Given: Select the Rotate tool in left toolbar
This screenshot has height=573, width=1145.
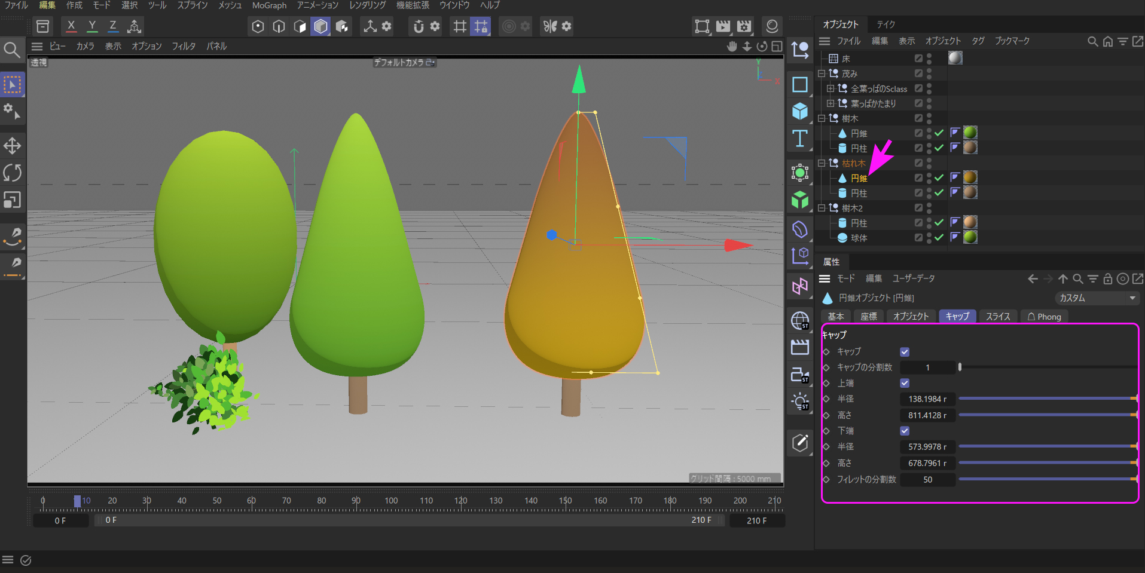Looking at the screenshot, I should pyautogui.click(x=12, y=173).
